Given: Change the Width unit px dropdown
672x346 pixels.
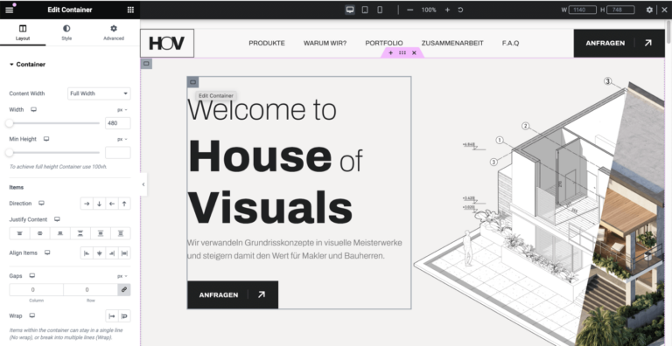Looking at the screenshot, I should point(122,109).
